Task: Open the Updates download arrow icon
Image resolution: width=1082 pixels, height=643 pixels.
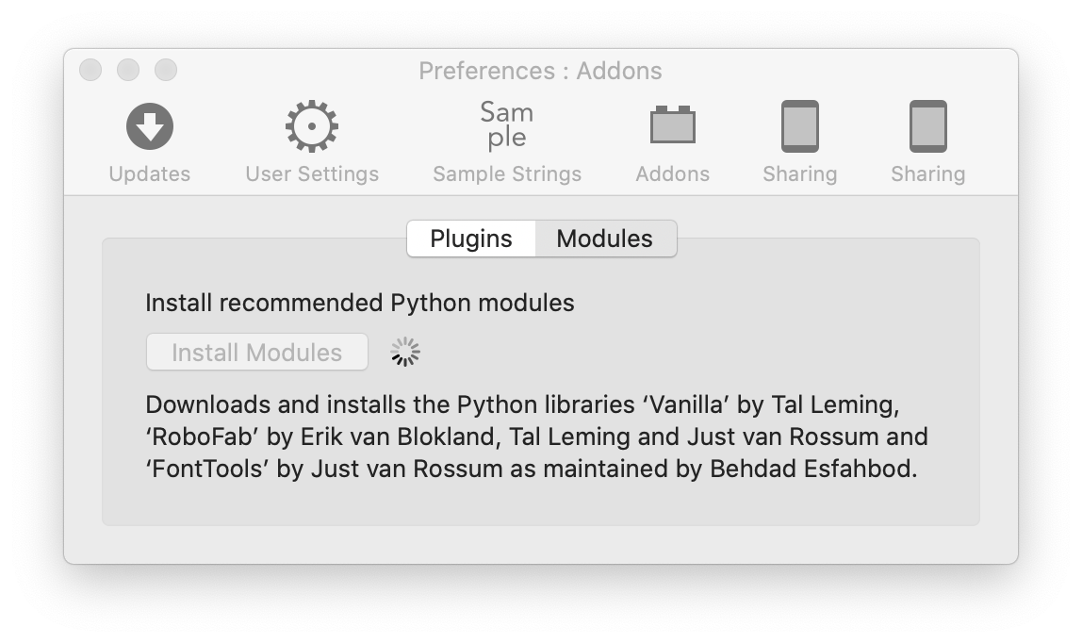Action: click(x=150, y=126)
